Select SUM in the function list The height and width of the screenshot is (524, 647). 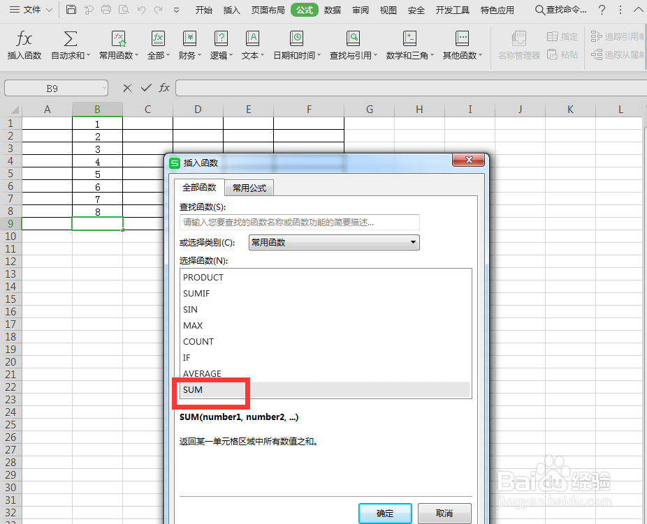pyautogui.click(x=326, y=390)
